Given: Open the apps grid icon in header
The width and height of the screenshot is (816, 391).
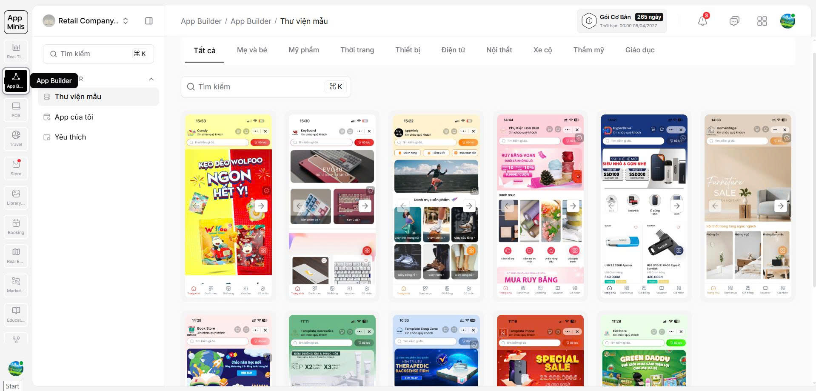Looking at the screenshot, I should tap(762, 21).
